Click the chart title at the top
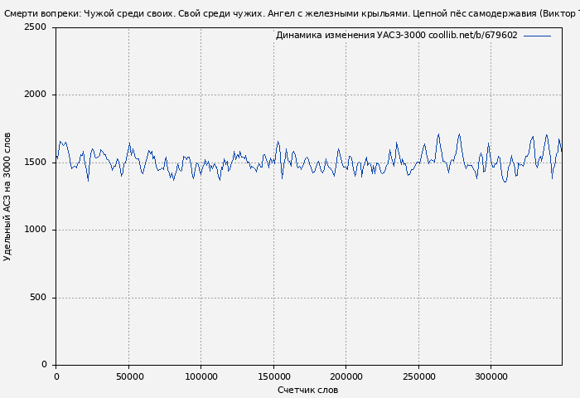580x398 pixels. [290, 13]
